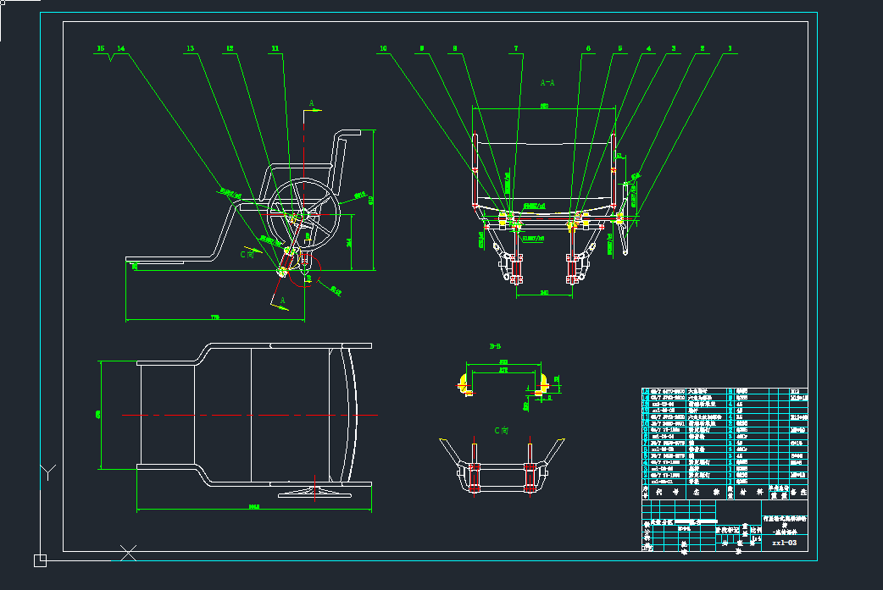Select part balloon number 14
The image size is (883, 590).
pyautogui.click(x=121, y=49)
